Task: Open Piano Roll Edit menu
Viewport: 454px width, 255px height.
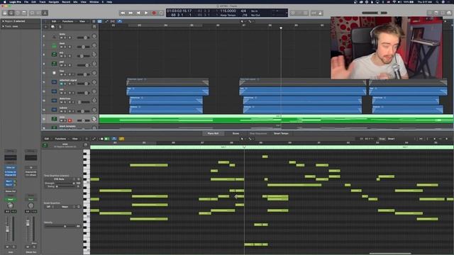Action: point(47,139)
